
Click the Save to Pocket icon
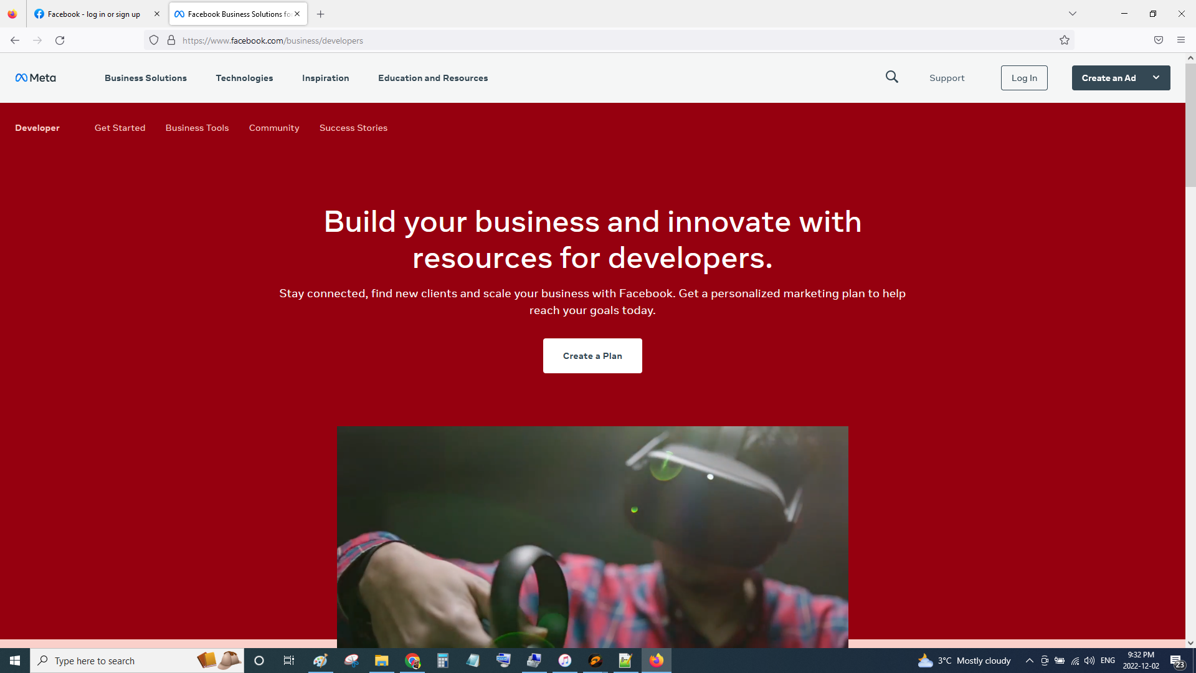pos(1159,41)
